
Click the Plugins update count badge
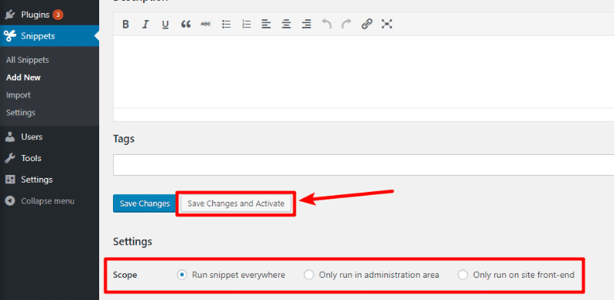click(x=58, y=15)
